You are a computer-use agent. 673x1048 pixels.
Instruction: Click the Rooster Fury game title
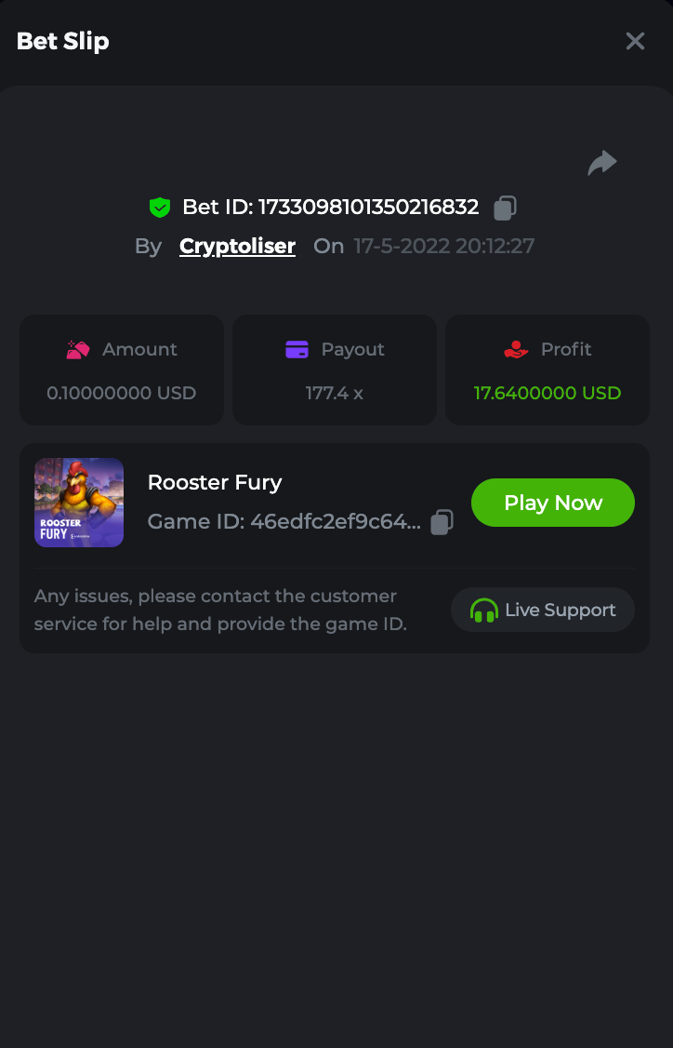tap(215, 482)
